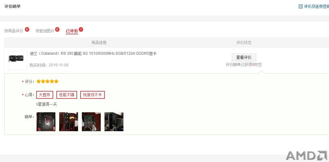Viewport: 329px width, 162px height.
Task: Open the 待商品评价 tab
Action: (14, 31)
